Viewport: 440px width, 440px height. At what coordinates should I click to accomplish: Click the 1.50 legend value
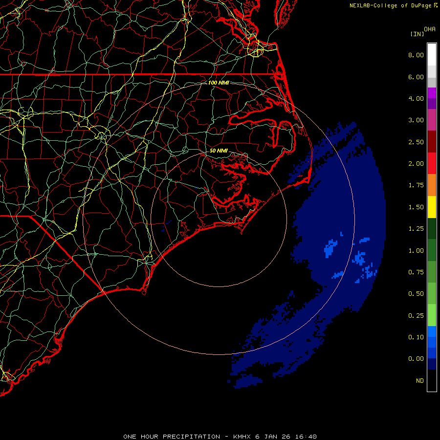tap(416, 207)
